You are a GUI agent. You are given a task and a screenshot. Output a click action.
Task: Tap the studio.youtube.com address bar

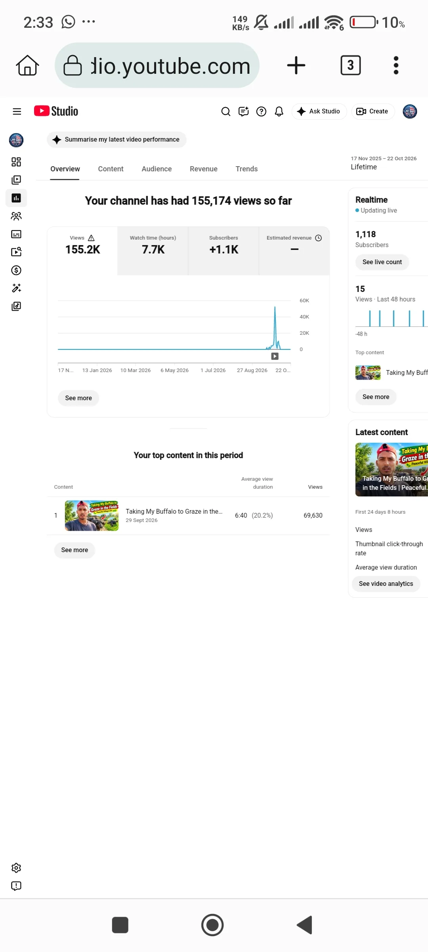click(x=157, y=65)
